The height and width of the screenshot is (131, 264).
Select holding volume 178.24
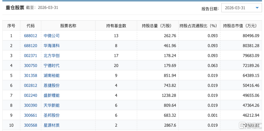[170, 56]
